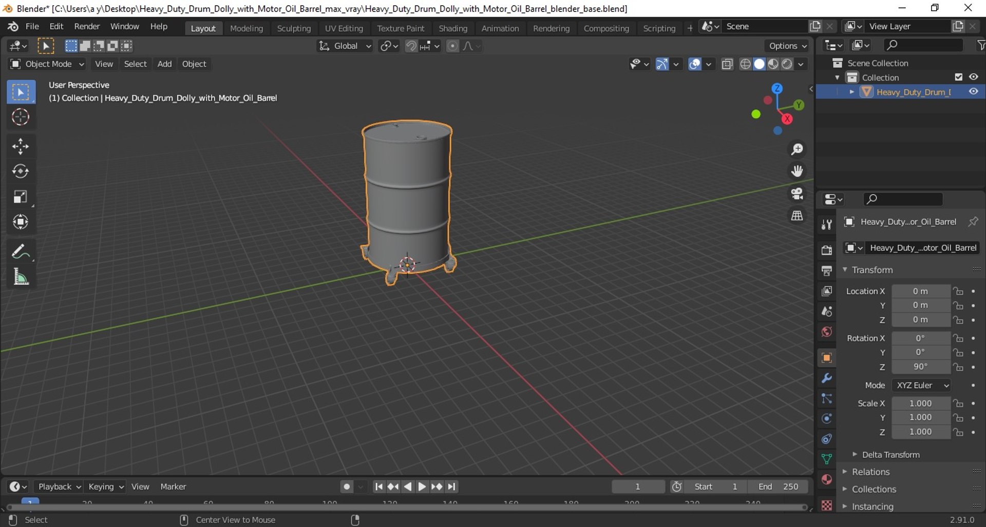Select the Measure tool
Screen dimensions: 986x527
(x=21, y=277)
